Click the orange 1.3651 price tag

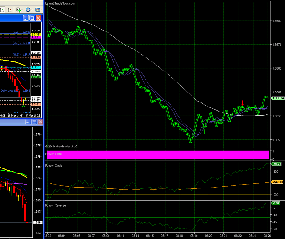[36, 104]
